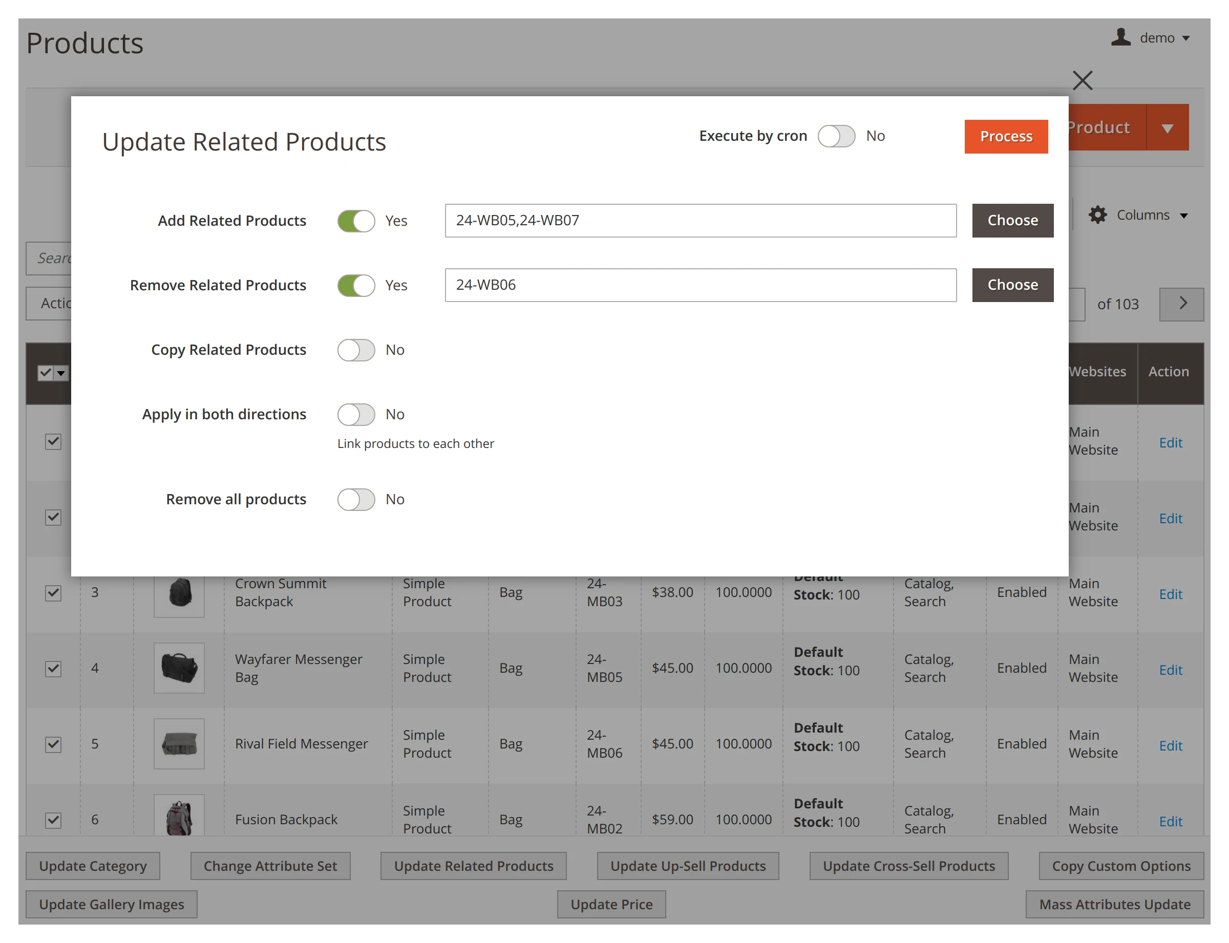1229x943 pixels.
Task: Uncheck the select-all checkbox in grid header
Action: coord(45,372)
